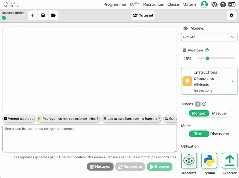Switch mode to Discussion
Screen dimensions: 239x178
[220, 134]
